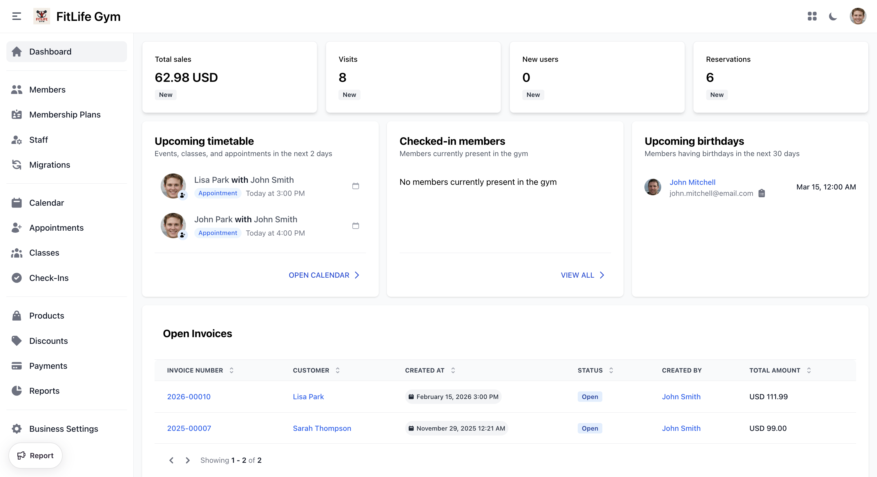
Task: Open Business Settings from the sidebar
Action: click(x=63, y=429)
